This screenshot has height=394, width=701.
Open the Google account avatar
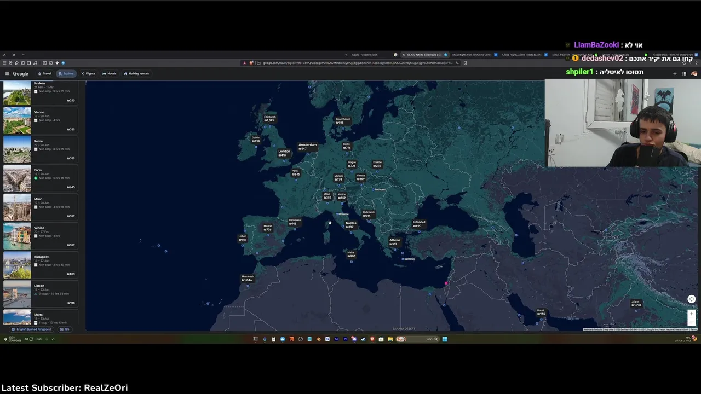pos(694,73)
